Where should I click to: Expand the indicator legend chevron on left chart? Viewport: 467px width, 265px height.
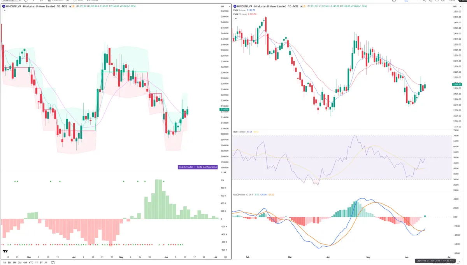click(4, 11)
